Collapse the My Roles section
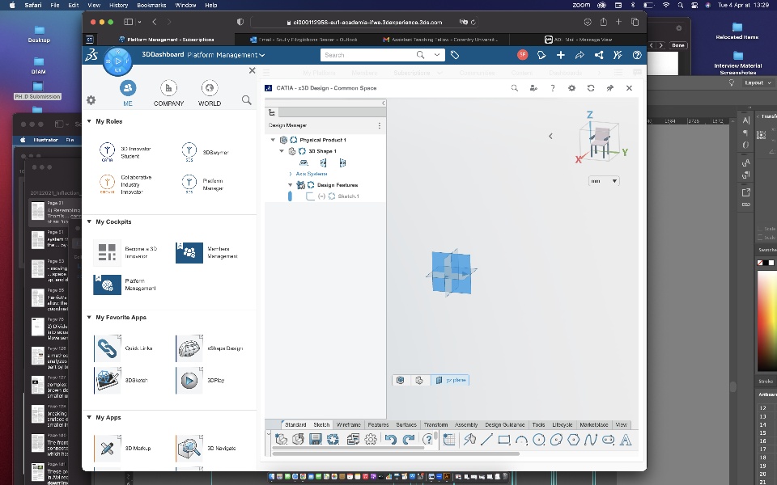The height and width of the screenshot is (485, 777). [x=89, y=121]
